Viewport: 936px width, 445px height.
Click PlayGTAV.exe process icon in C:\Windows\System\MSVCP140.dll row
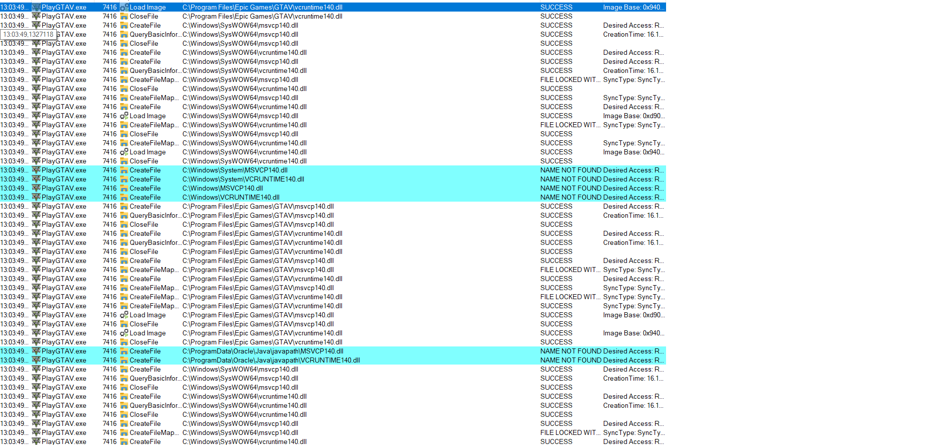[36, 170]
